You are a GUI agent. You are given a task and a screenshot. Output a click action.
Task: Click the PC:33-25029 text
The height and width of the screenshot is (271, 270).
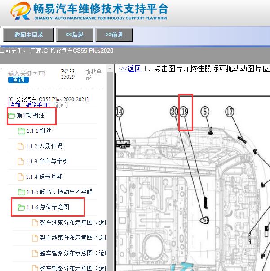pyautogui.click(x=68, y=74)
